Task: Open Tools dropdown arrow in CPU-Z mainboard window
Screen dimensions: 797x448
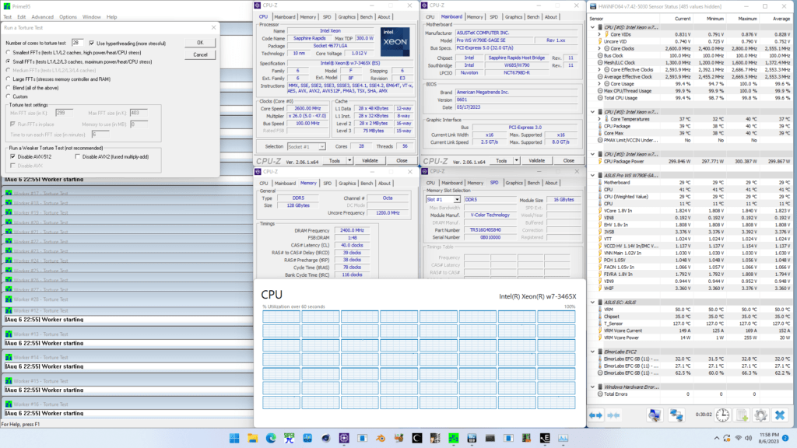Action: tap(517, 160)
